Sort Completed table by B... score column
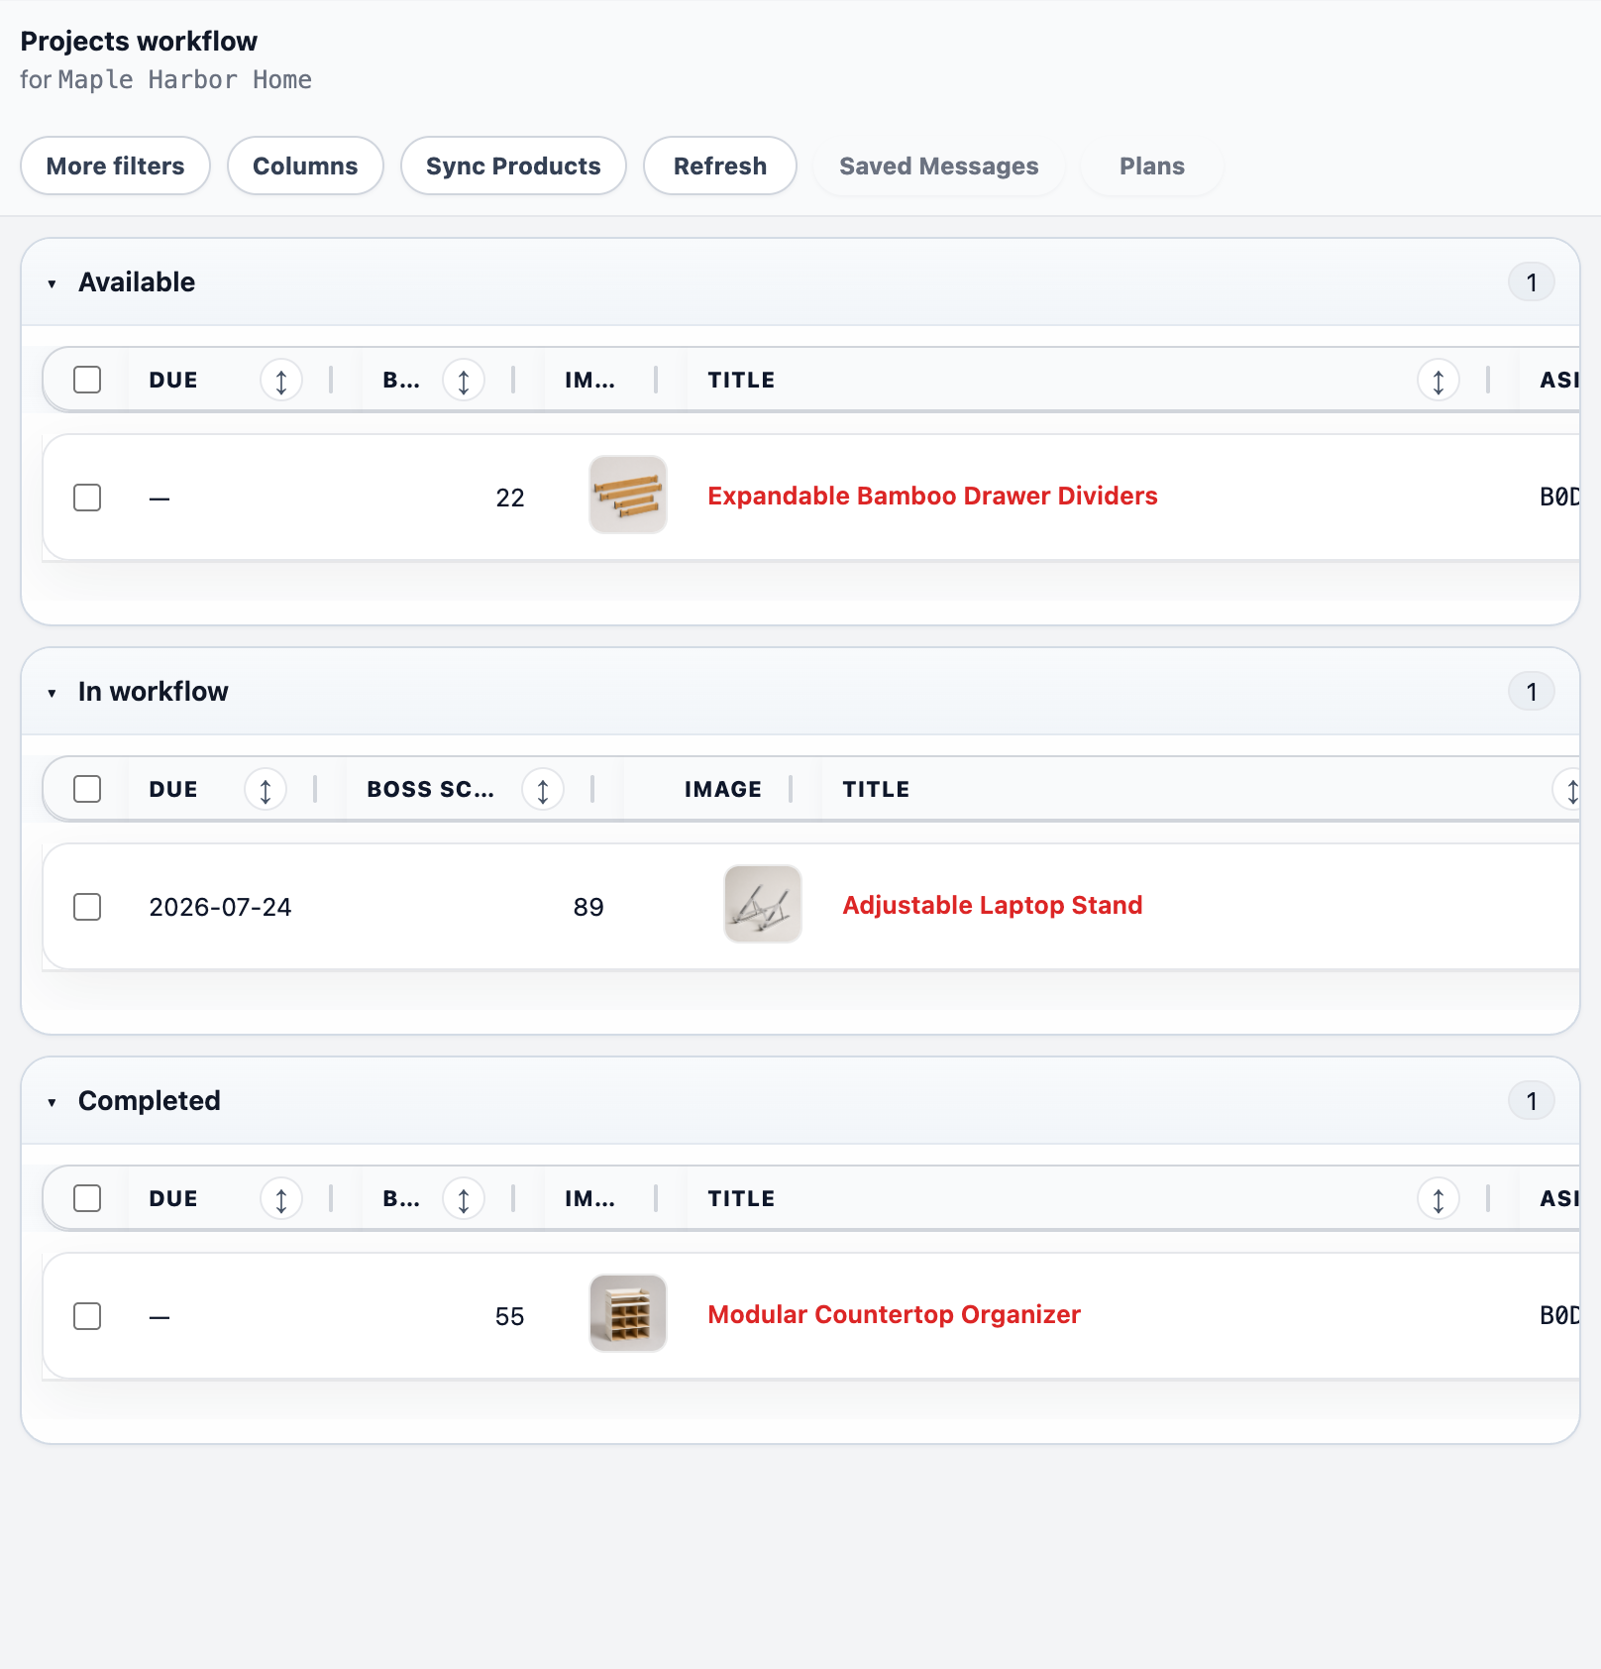The width and height of the screenshot is (1601, 1669). pos(464,1199)
